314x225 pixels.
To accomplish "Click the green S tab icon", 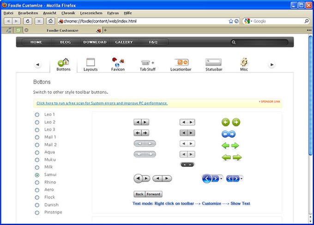I will click(x=18, y=30).
